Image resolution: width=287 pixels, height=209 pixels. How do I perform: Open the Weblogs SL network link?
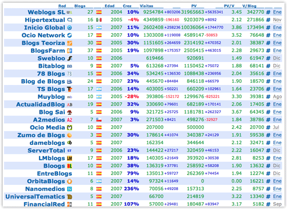[46, 12]
